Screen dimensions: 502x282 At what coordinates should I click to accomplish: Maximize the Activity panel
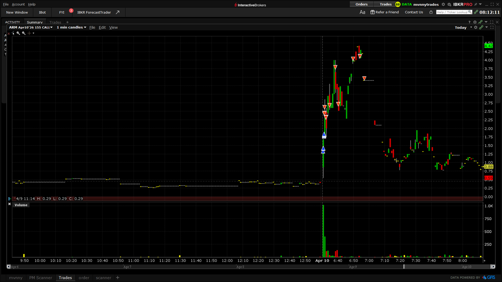[x=492, y=23]
